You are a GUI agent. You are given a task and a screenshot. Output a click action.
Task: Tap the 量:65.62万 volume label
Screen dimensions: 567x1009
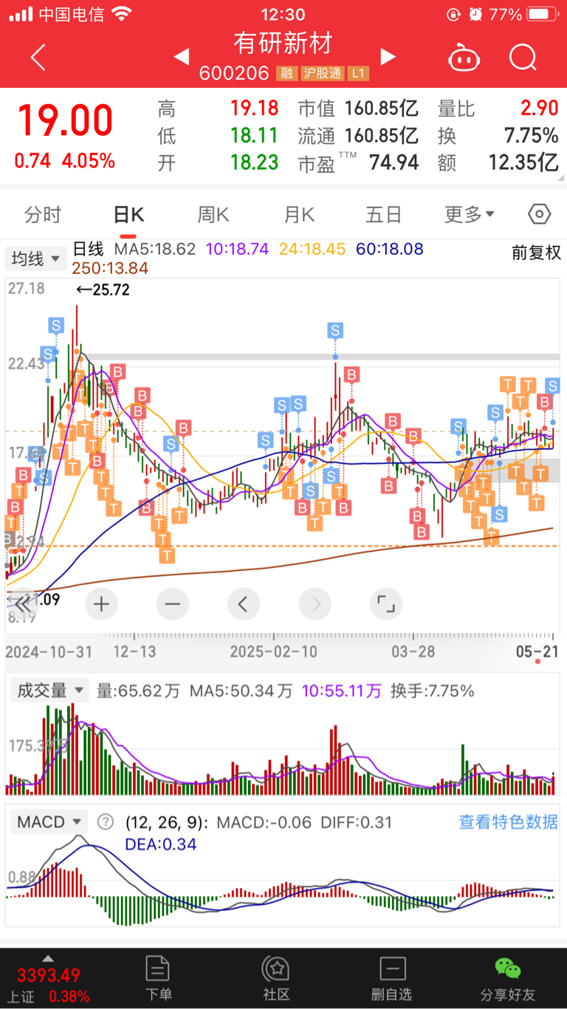[138, 691]
